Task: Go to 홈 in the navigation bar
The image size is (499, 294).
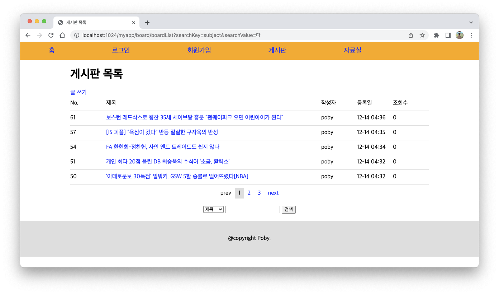Action: pyautogui.click(x=52, y=50)
